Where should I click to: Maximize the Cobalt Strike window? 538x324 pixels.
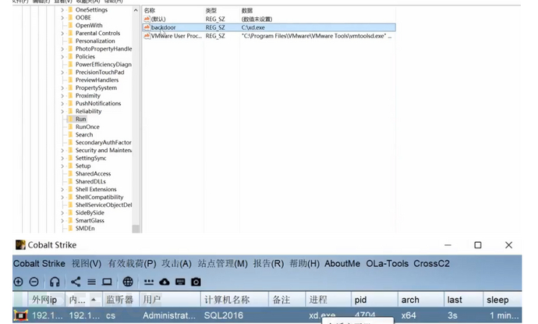pos(478,245)
